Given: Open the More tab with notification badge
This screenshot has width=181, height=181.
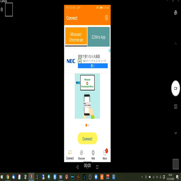Looking at the screenshot, I should [x=105, y=154].
